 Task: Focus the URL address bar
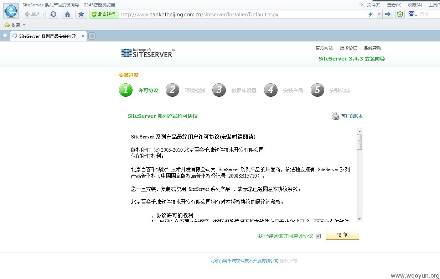[242, 15]
